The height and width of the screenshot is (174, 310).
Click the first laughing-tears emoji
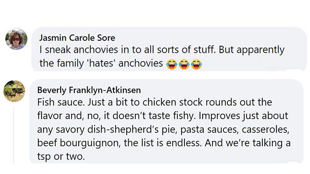[170, 64]
